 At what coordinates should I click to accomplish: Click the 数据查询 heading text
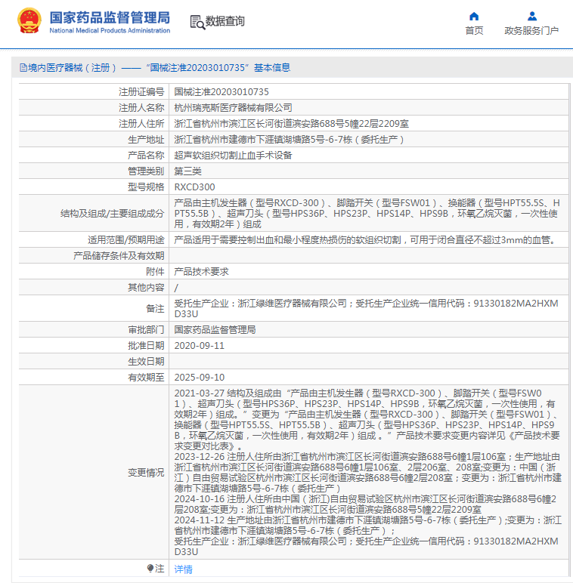(225, 21)
